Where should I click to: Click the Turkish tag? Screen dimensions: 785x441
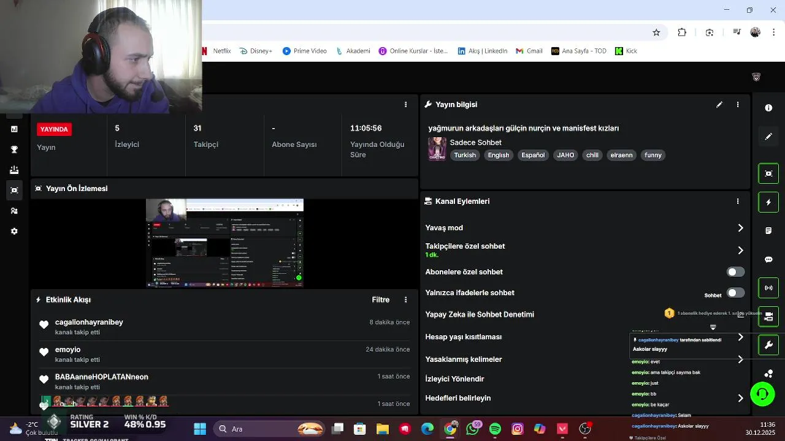click(465, 155)
